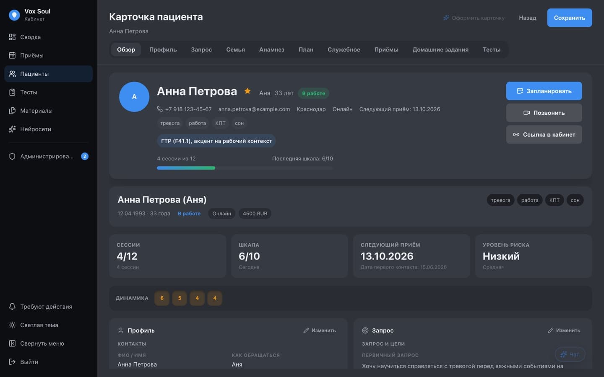Click the Онлайн chip beside 4500 RUB
Viewport: 604px width, 377px height.
click(221, 214)
